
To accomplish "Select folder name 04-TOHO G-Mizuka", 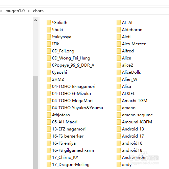I will tap(71, 94).
